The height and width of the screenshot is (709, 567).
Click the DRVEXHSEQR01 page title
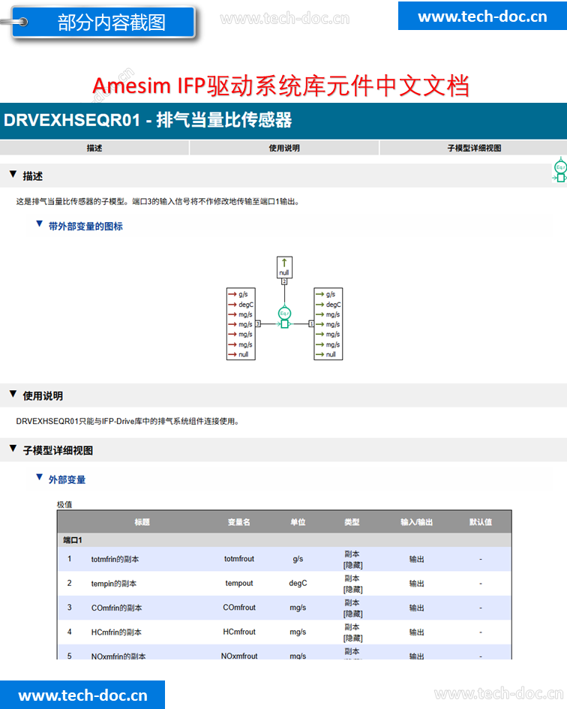(148, 120)
